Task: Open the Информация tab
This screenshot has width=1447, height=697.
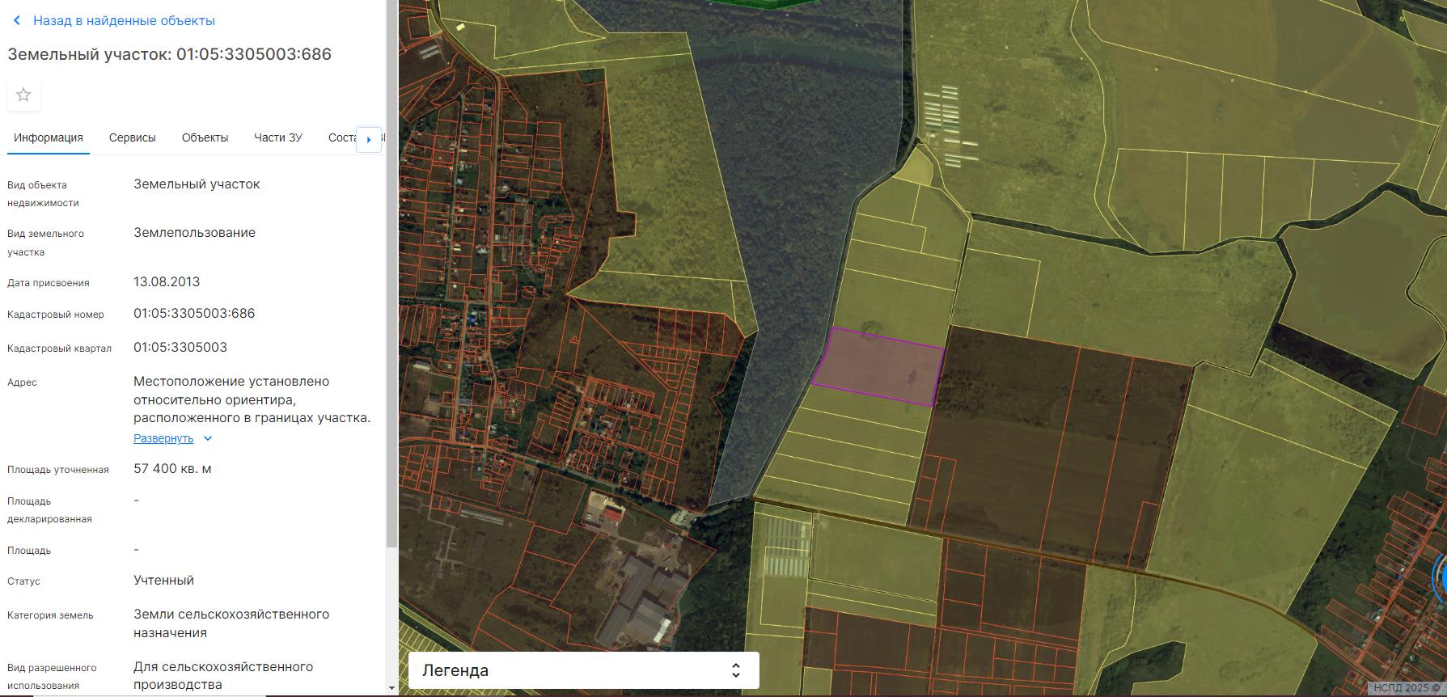Action: [x=49, y=137]
